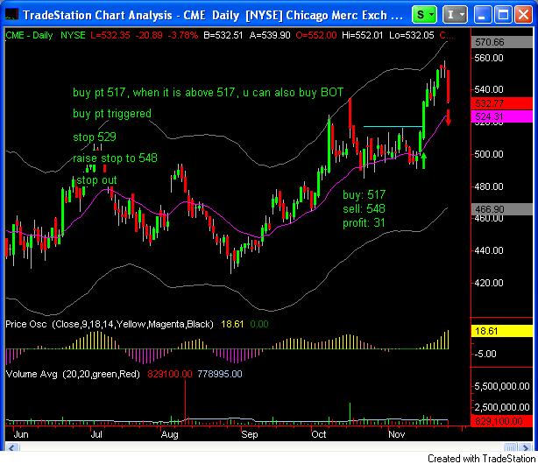Viewport: 538px width, 464px height.
Task: Click the '5,500,000.00' volume axis label
Action: pos(502,386)
